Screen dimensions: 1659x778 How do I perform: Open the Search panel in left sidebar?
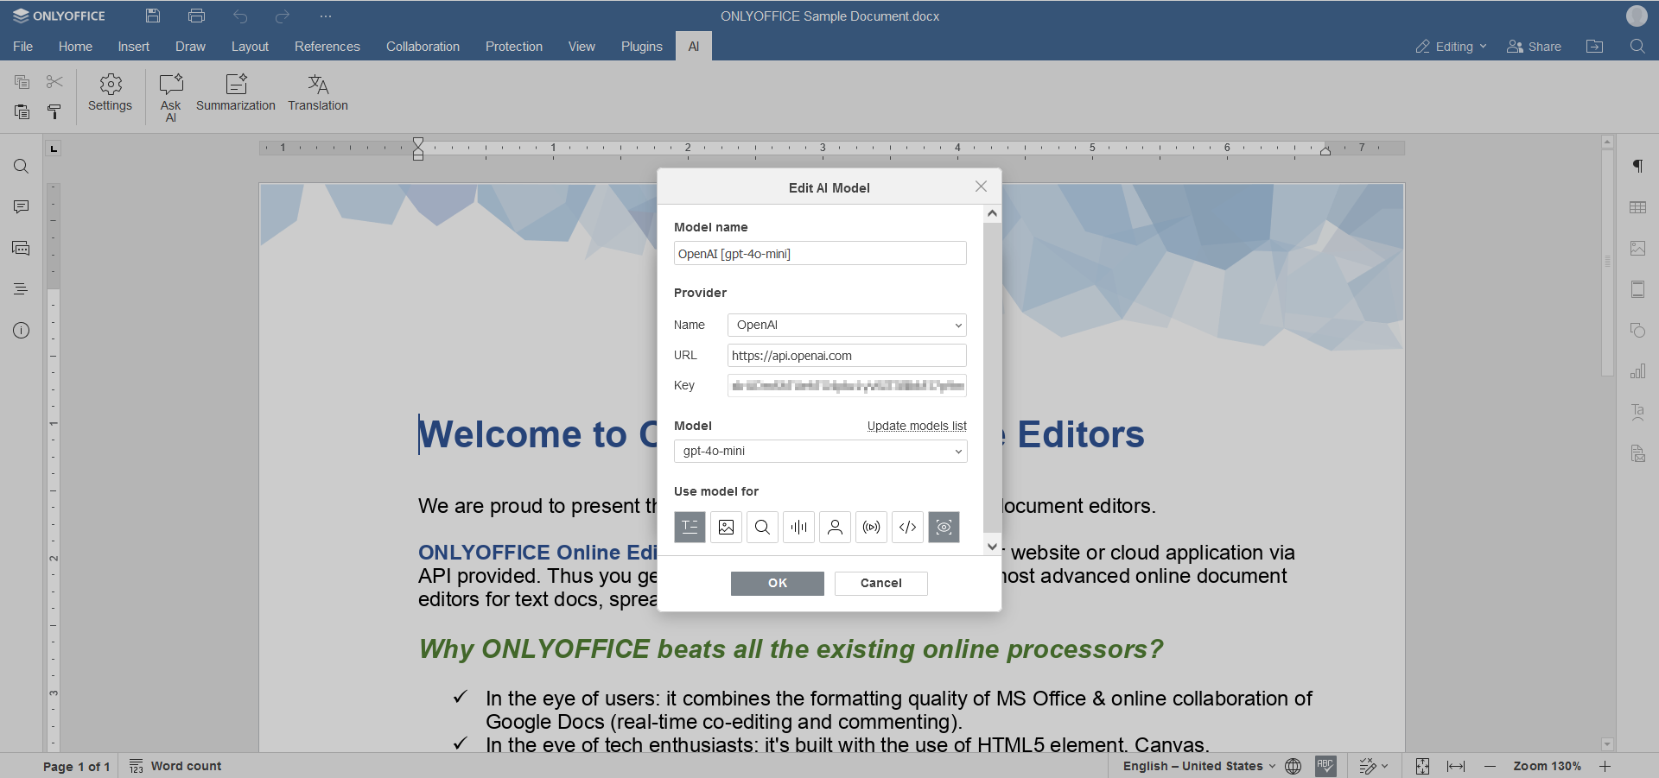pos(22,167)
